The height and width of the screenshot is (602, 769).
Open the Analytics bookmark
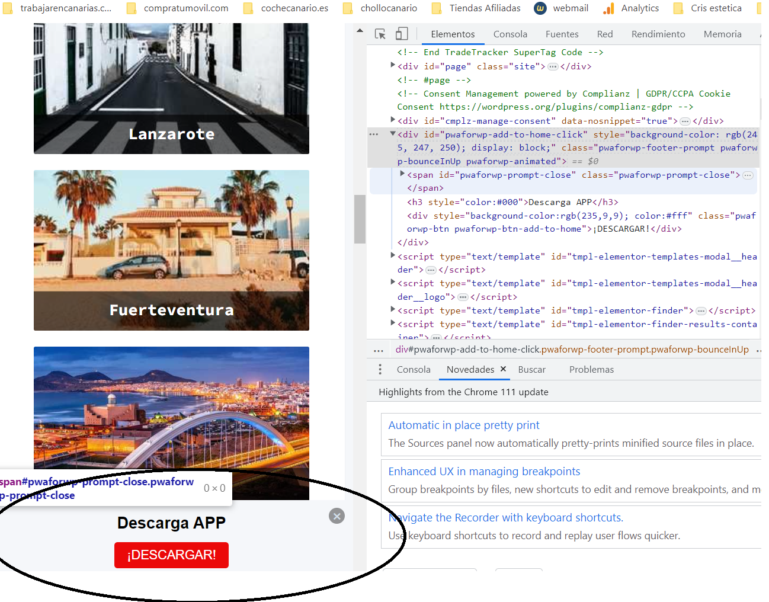631,8
